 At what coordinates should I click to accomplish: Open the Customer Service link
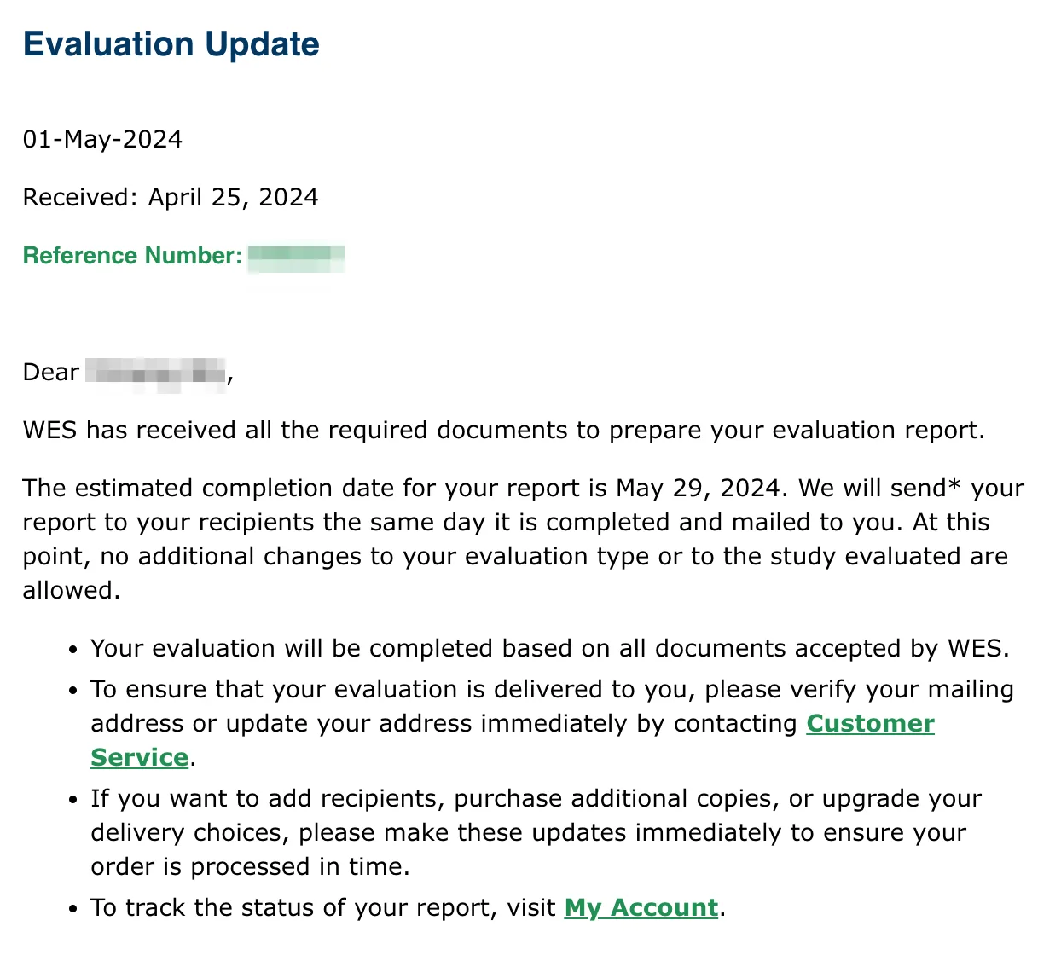[x=870, y=724]
